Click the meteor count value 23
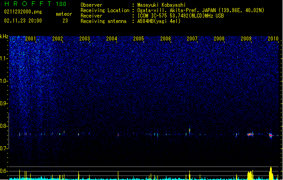 point(65,21)
